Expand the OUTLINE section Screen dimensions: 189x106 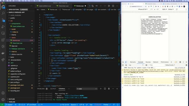[x=12, y=99]
